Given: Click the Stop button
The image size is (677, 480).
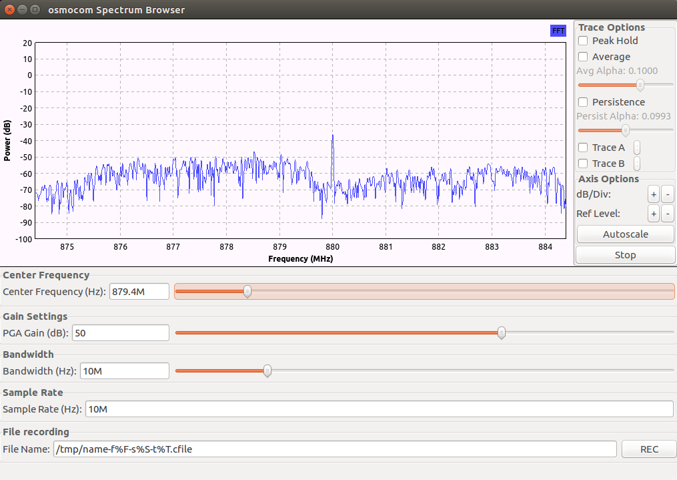Looking at the screenshot, I should (625, 255).
